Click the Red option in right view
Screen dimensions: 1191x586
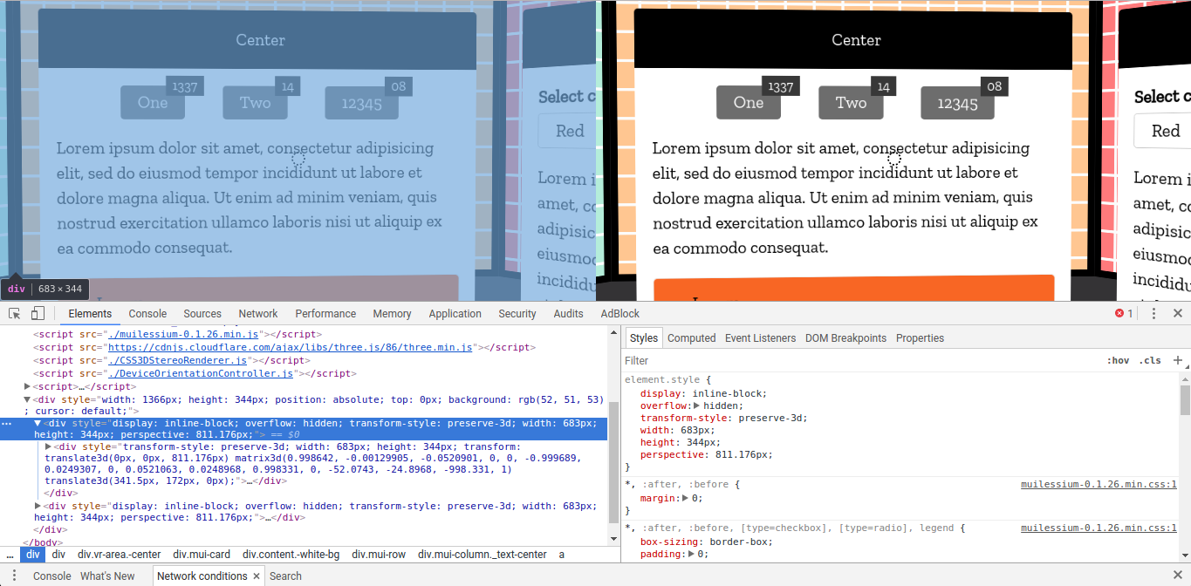1162,131
